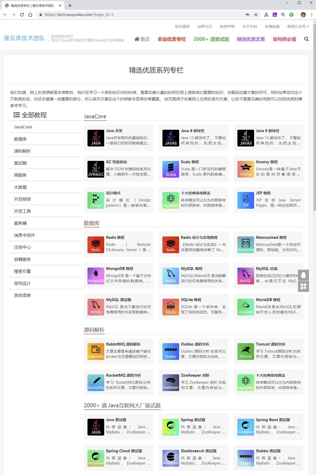
Task: Click the floating notification bell icon
Action: click(303, 275)
